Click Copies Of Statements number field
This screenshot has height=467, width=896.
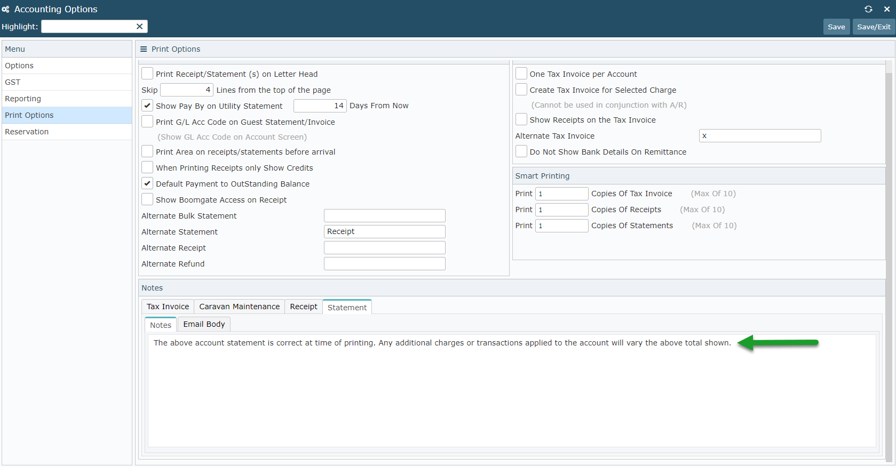561,226
